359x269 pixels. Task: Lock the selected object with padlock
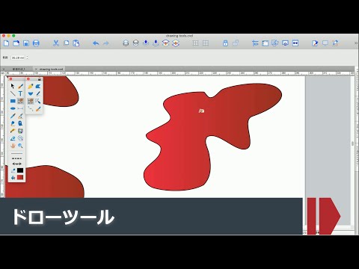tap(225, 43)
